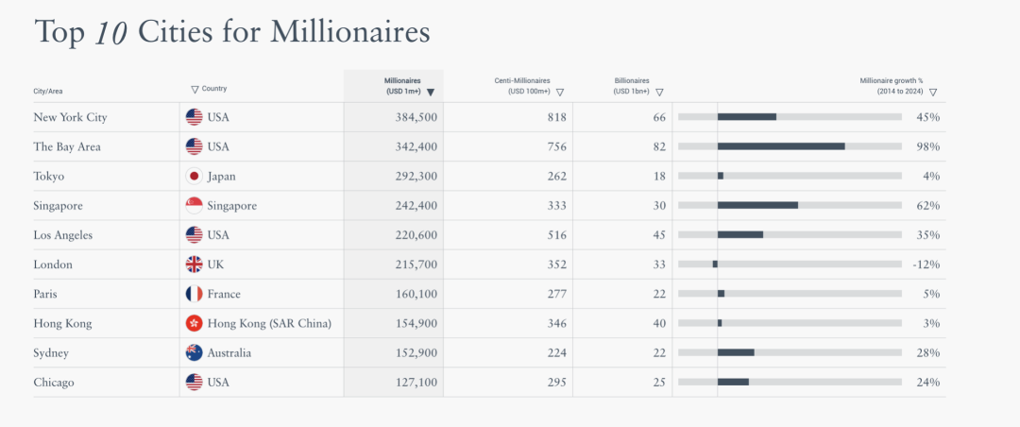Sort by Billionaires column arrow
Screen dimensions: 1020x427
pyautogui.click(x=659, y=92)
